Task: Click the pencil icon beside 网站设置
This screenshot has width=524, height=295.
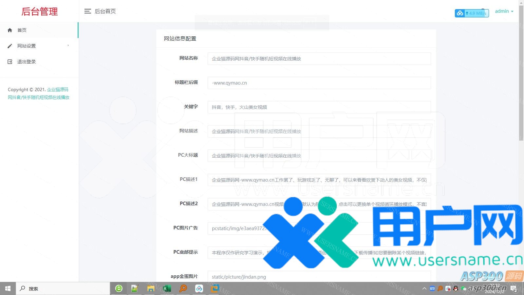Action: point(10,46)
